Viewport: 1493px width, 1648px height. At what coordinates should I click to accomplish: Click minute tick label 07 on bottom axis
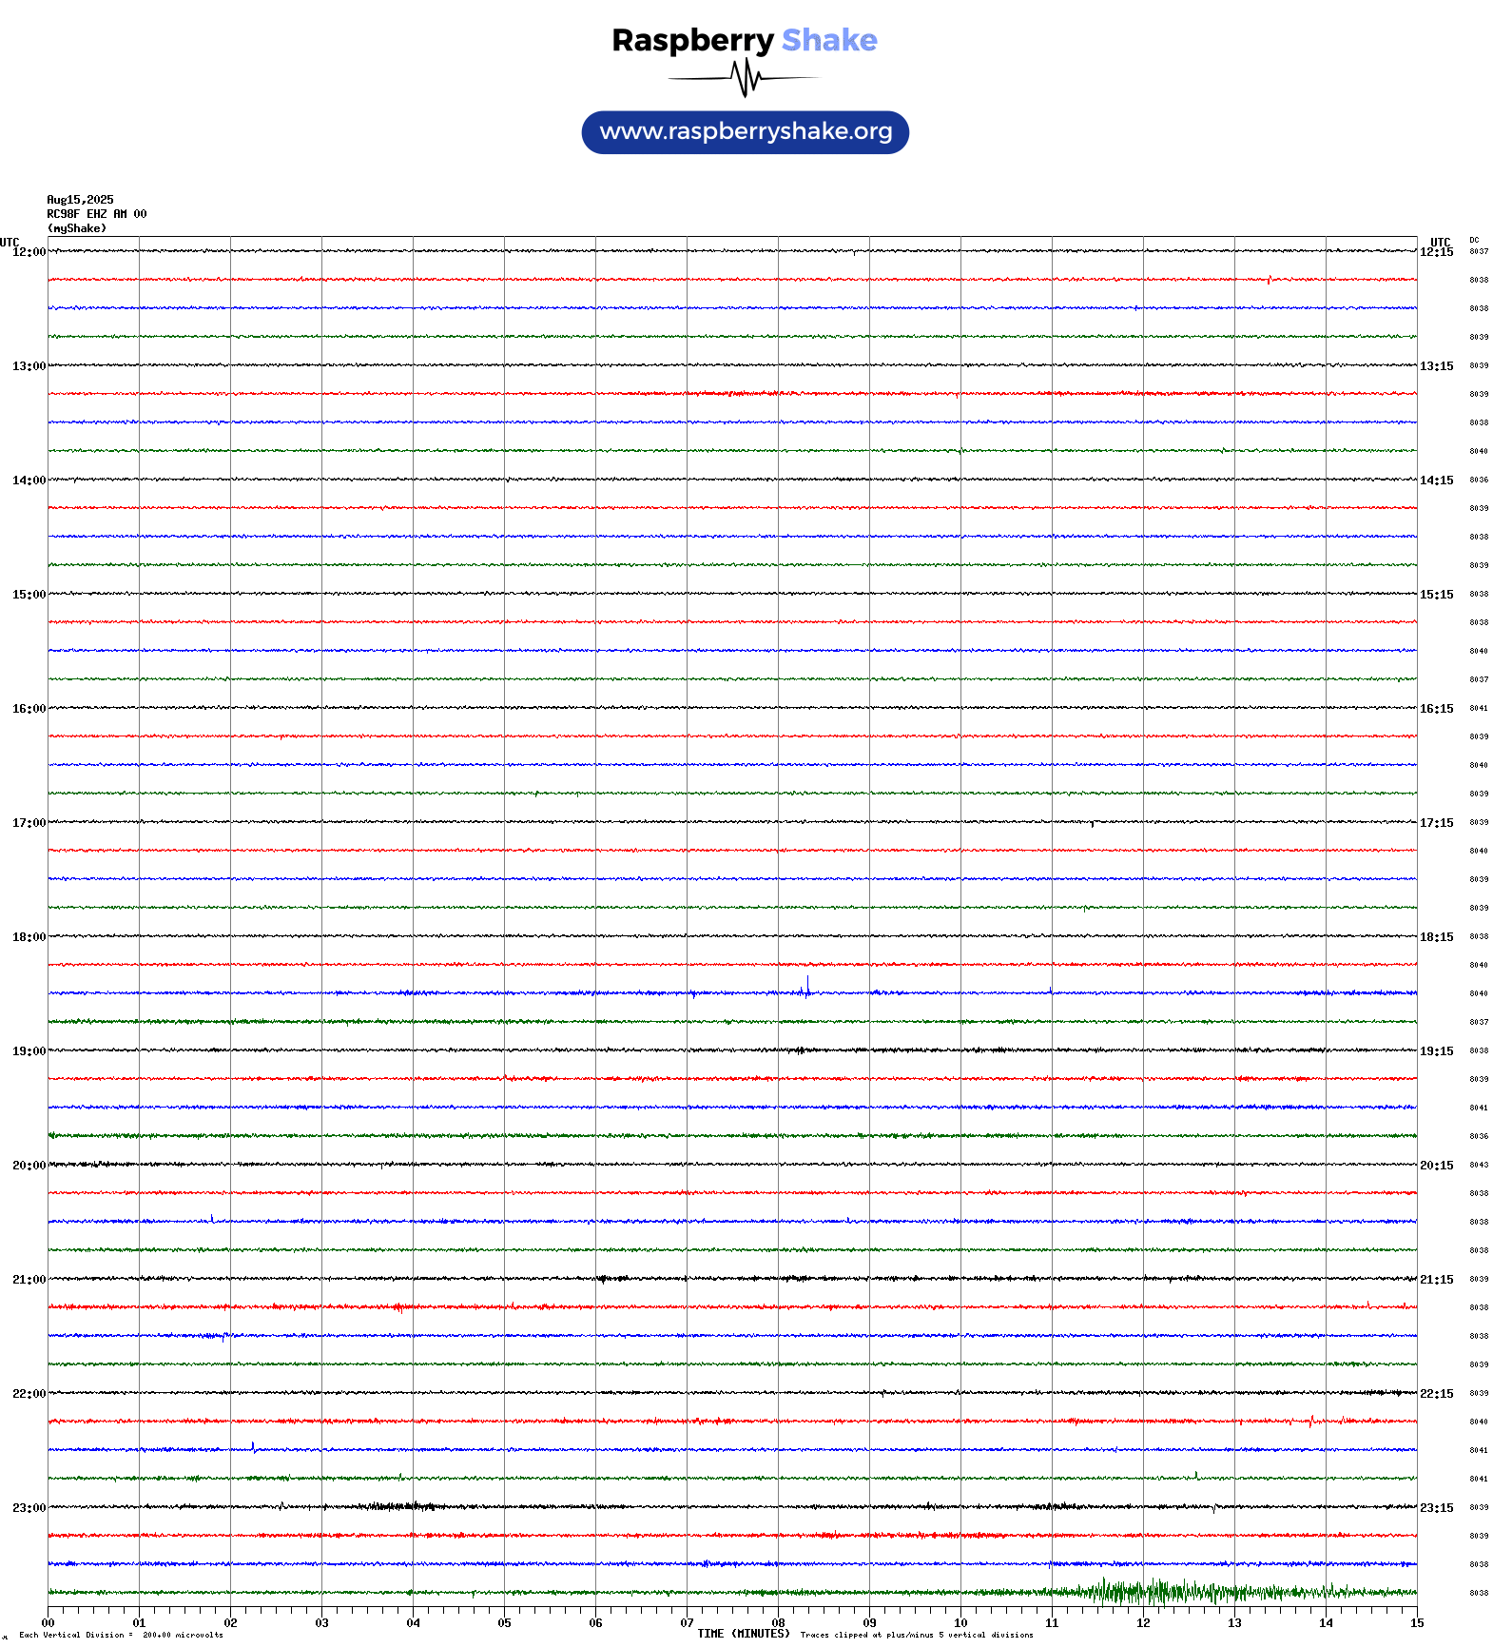pyautogui.click(x=687, y=1623)
